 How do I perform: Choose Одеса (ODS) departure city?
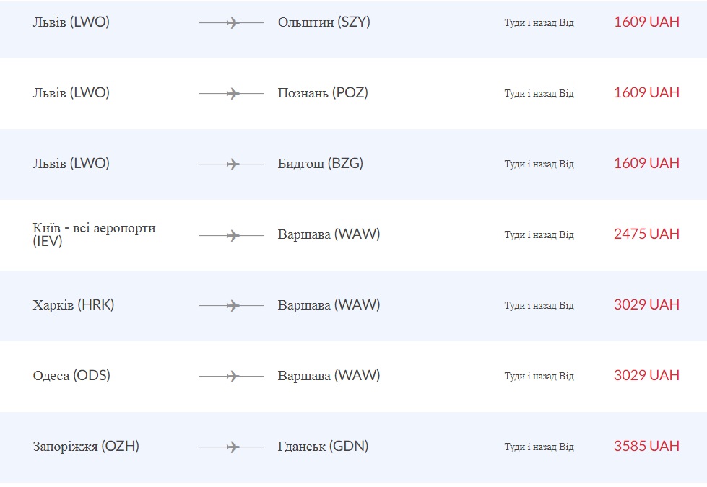coord(71,376)
